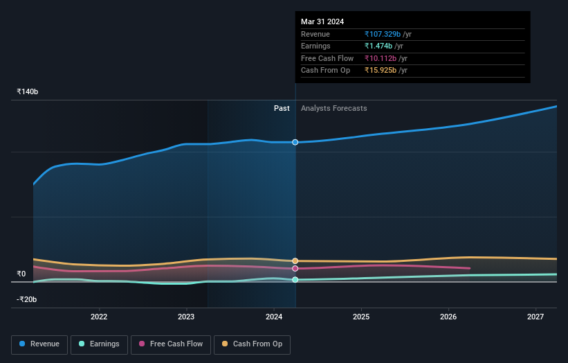This screenshot has width=568, height=363.
Task: Click the 2027 x-axis label
Action: [535, 317]
